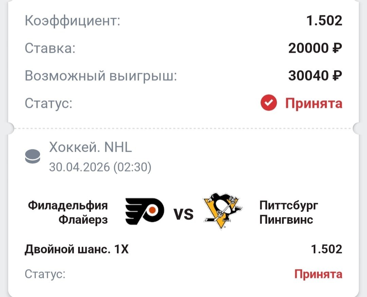The width and height of the screenshot is (367, 297).
Task: Select the Хоккей. NHL league title
Action: click(90, 148)
